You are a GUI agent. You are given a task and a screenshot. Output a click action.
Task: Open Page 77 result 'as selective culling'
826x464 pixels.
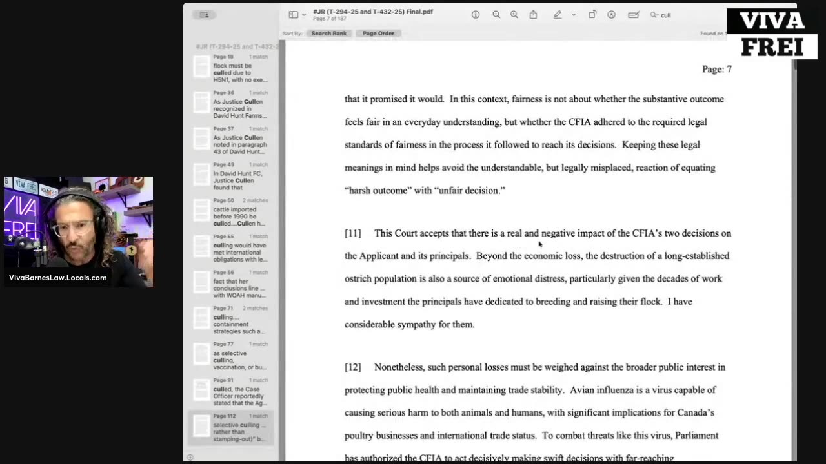point(231,356)
